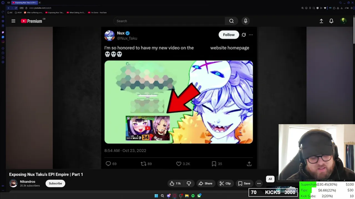Open the account avatar menu

pyautogui.click(x=343, y=21)
